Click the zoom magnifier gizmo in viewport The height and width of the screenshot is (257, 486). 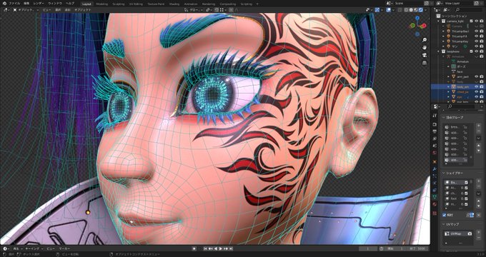[425, 40]
